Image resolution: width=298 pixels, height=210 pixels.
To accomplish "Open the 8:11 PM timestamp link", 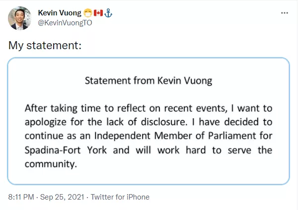I will tap(21, 197).
